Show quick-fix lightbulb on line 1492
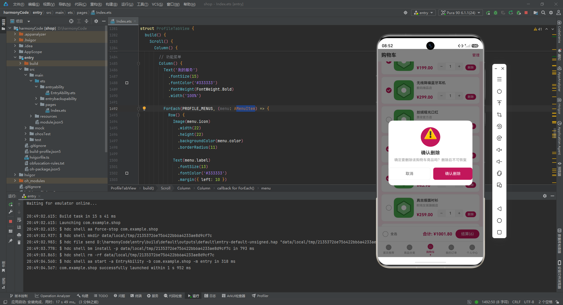Screen dimensions: 563x305 [144, 108]
